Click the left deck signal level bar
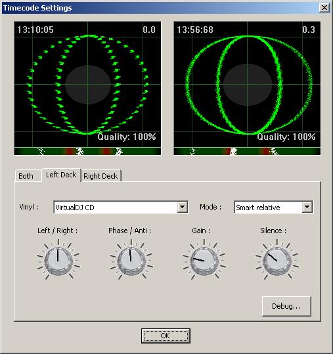The width and height of the screenshot is (333, 354). pos(87,151)
